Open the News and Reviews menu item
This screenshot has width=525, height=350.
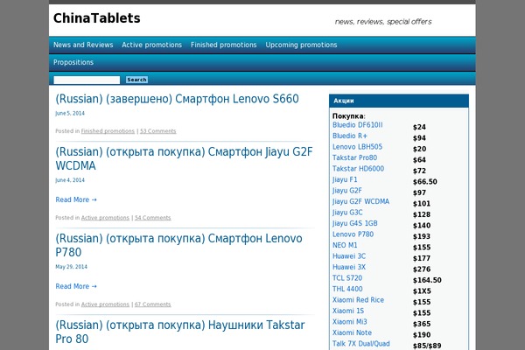coord(83,45)
